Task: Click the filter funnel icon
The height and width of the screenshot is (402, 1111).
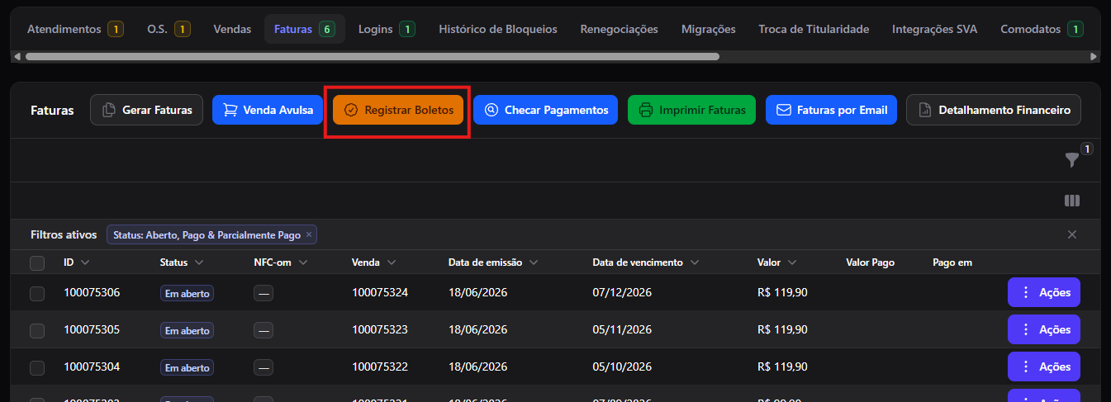Action: click(1071, 160)
